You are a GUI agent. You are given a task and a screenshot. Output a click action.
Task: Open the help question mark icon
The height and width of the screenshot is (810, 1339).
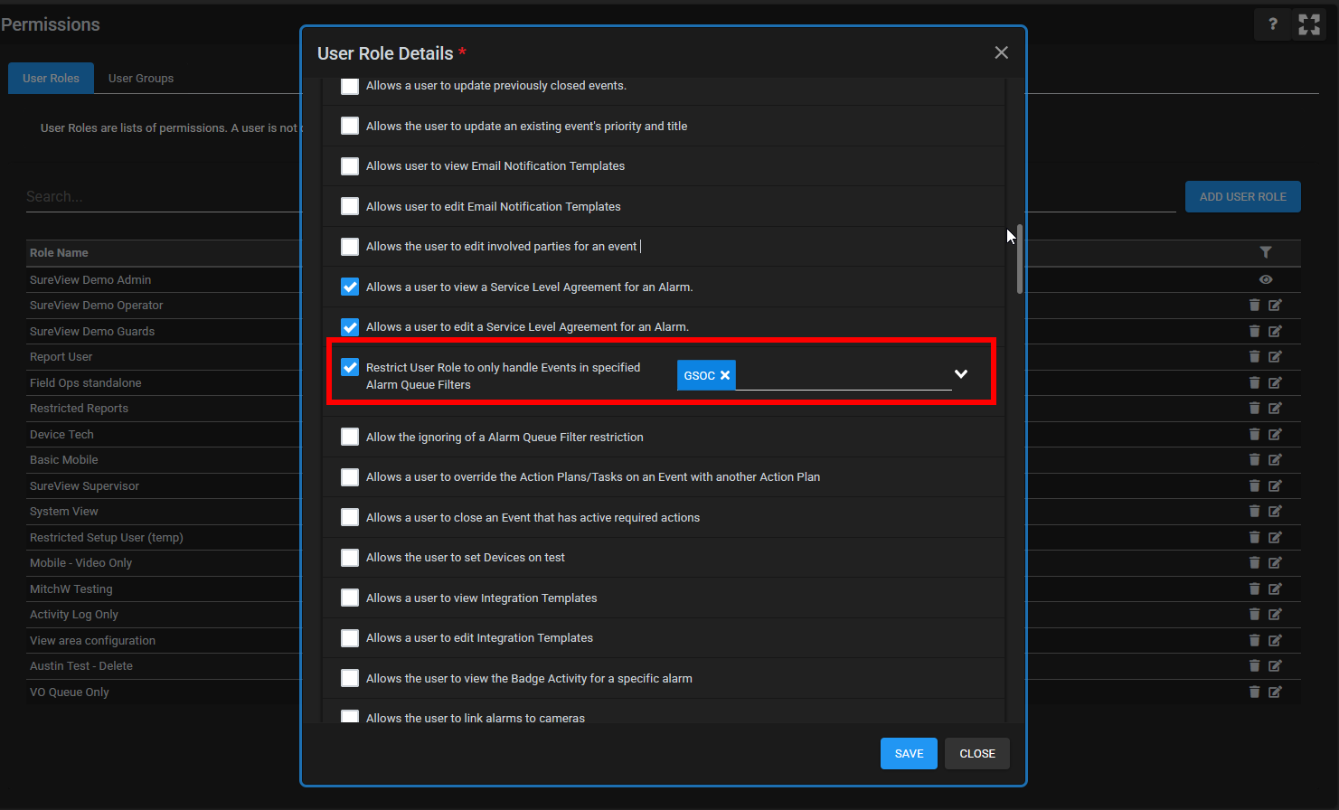pos(1272,24)
